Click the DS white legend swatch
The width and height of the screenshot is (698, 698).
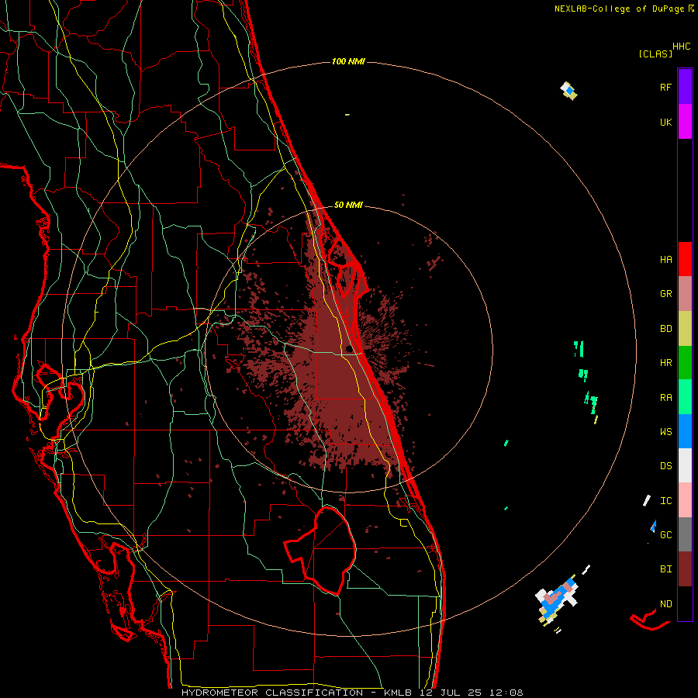coord(685,465)
